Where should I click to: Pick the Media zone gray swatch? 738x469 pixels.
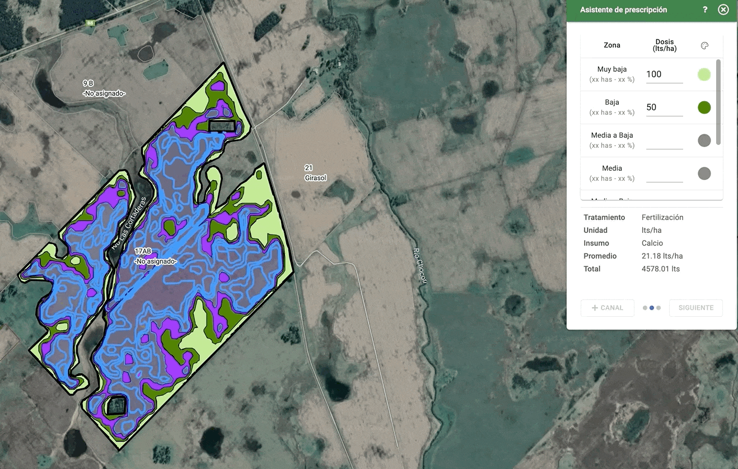[704, 173]
